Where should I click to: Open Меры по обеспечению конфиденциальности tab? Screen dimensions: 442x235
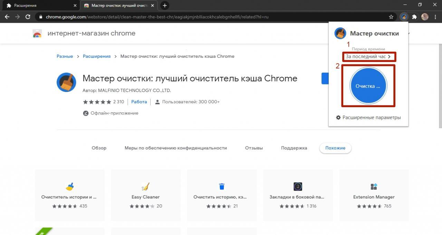click(x=176, y=148)
